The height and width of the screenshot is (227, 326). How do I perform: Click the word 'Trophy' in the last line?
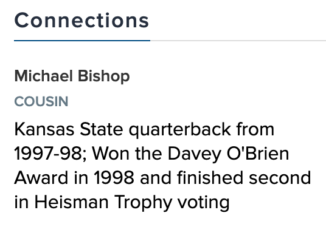[x=144, y=203]
